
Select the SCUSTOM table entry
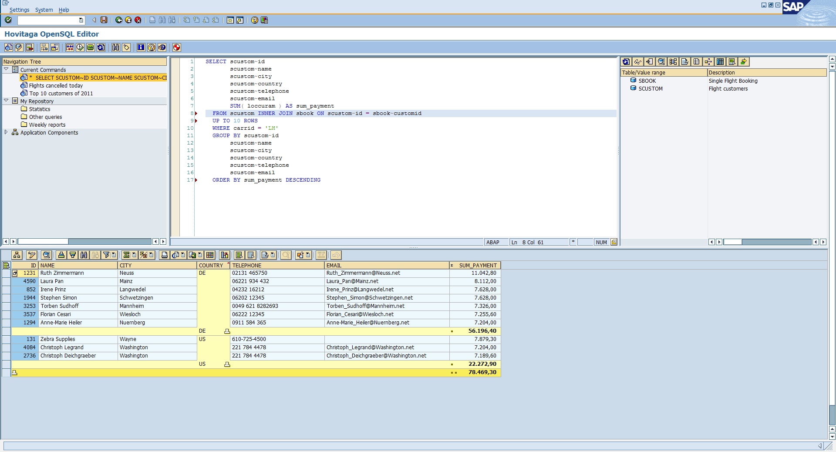650,88
